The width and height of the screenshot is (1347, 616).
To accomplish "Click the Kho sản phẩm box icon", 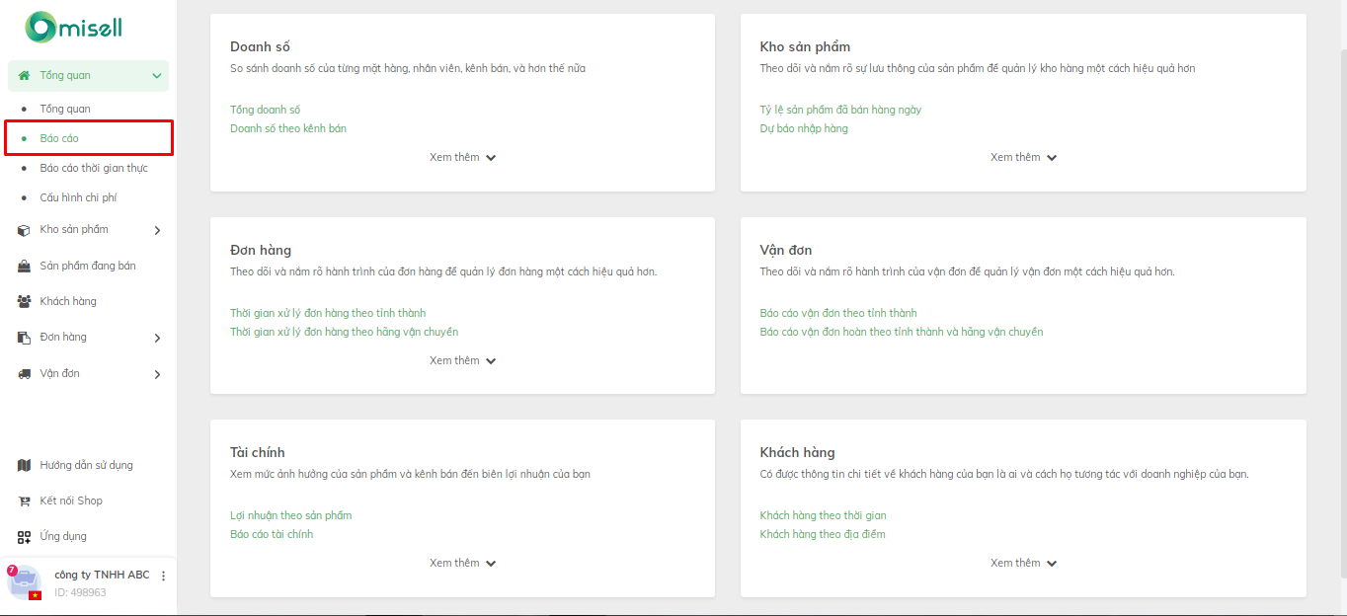I will click(24, 230).
